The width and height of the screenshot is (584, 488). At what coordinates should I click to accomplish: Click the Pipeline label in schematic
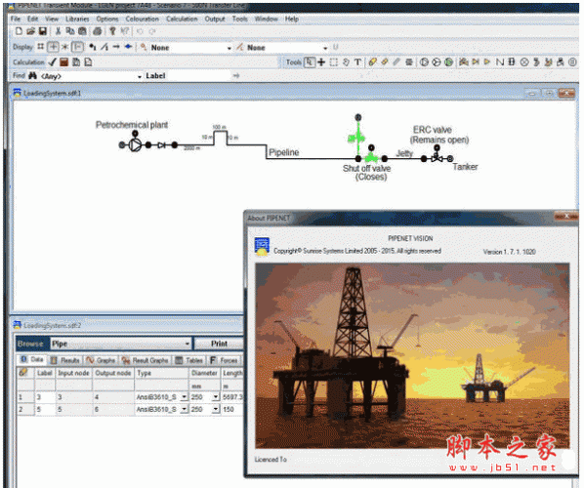pos(284,152)
